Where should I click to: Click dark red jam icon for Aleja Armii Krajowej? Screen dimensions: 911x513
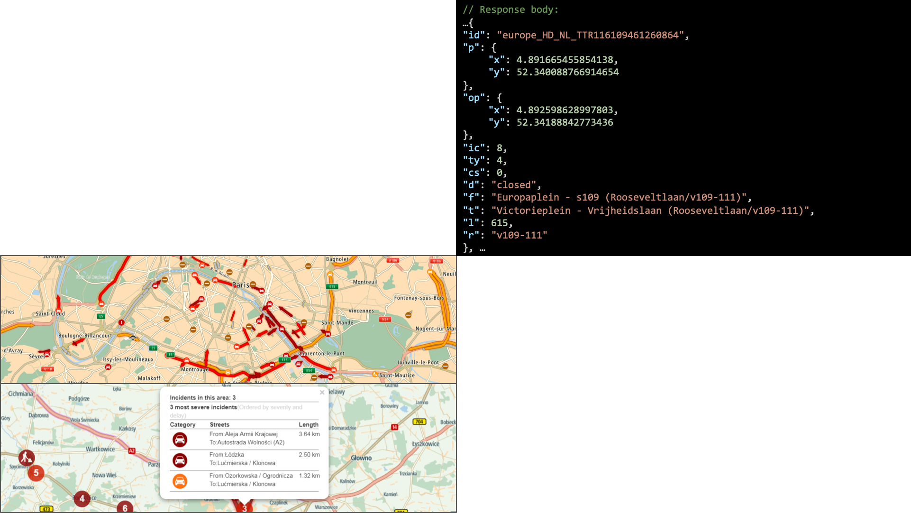coord(180,440)
